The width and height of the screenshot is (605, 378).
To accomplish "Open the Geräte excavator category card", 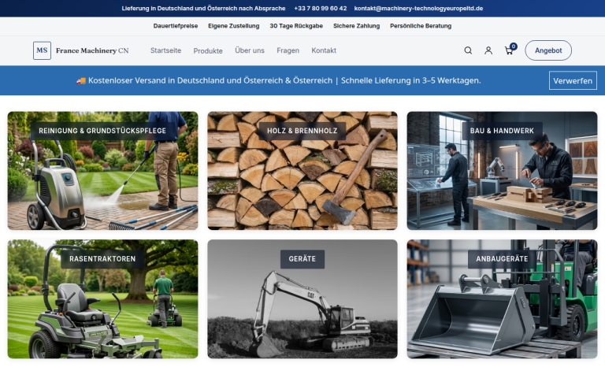I will coord(302,299).
